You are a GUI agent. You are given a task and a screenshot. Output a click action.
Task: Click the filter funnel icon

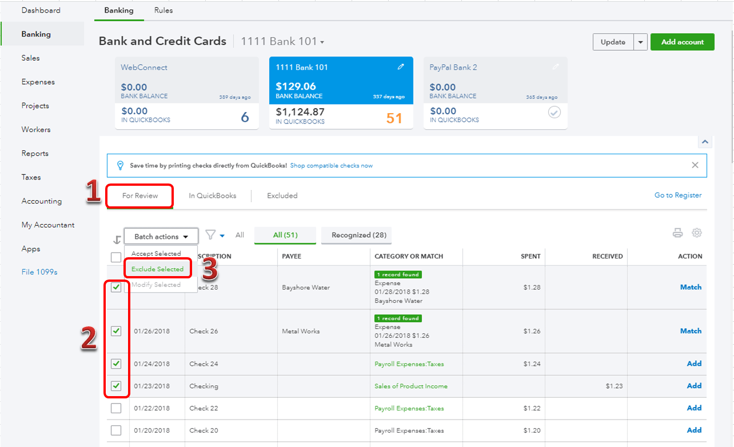[x=209, y=234]
